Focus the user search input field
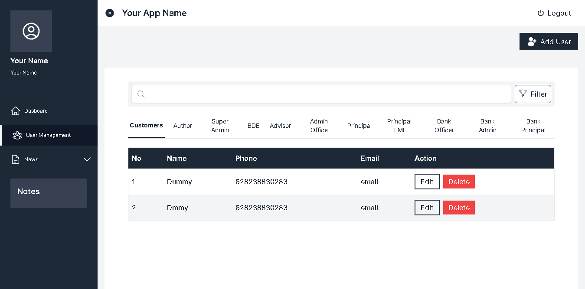 (325, 94)
